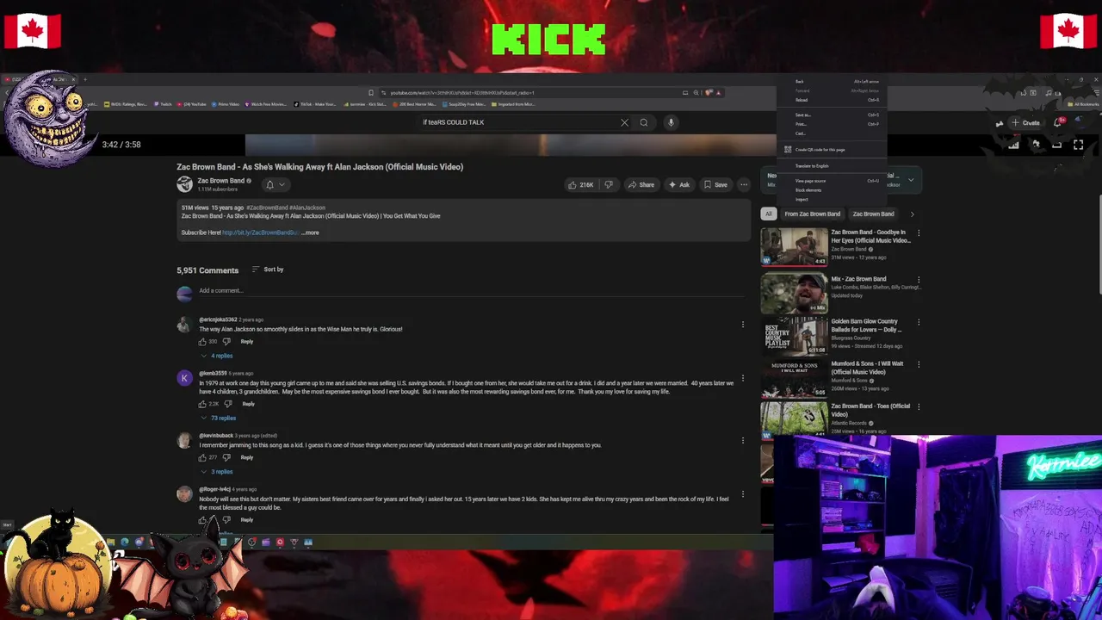Share the Zac Brown Band video
1102x620 pixels.
641,184
